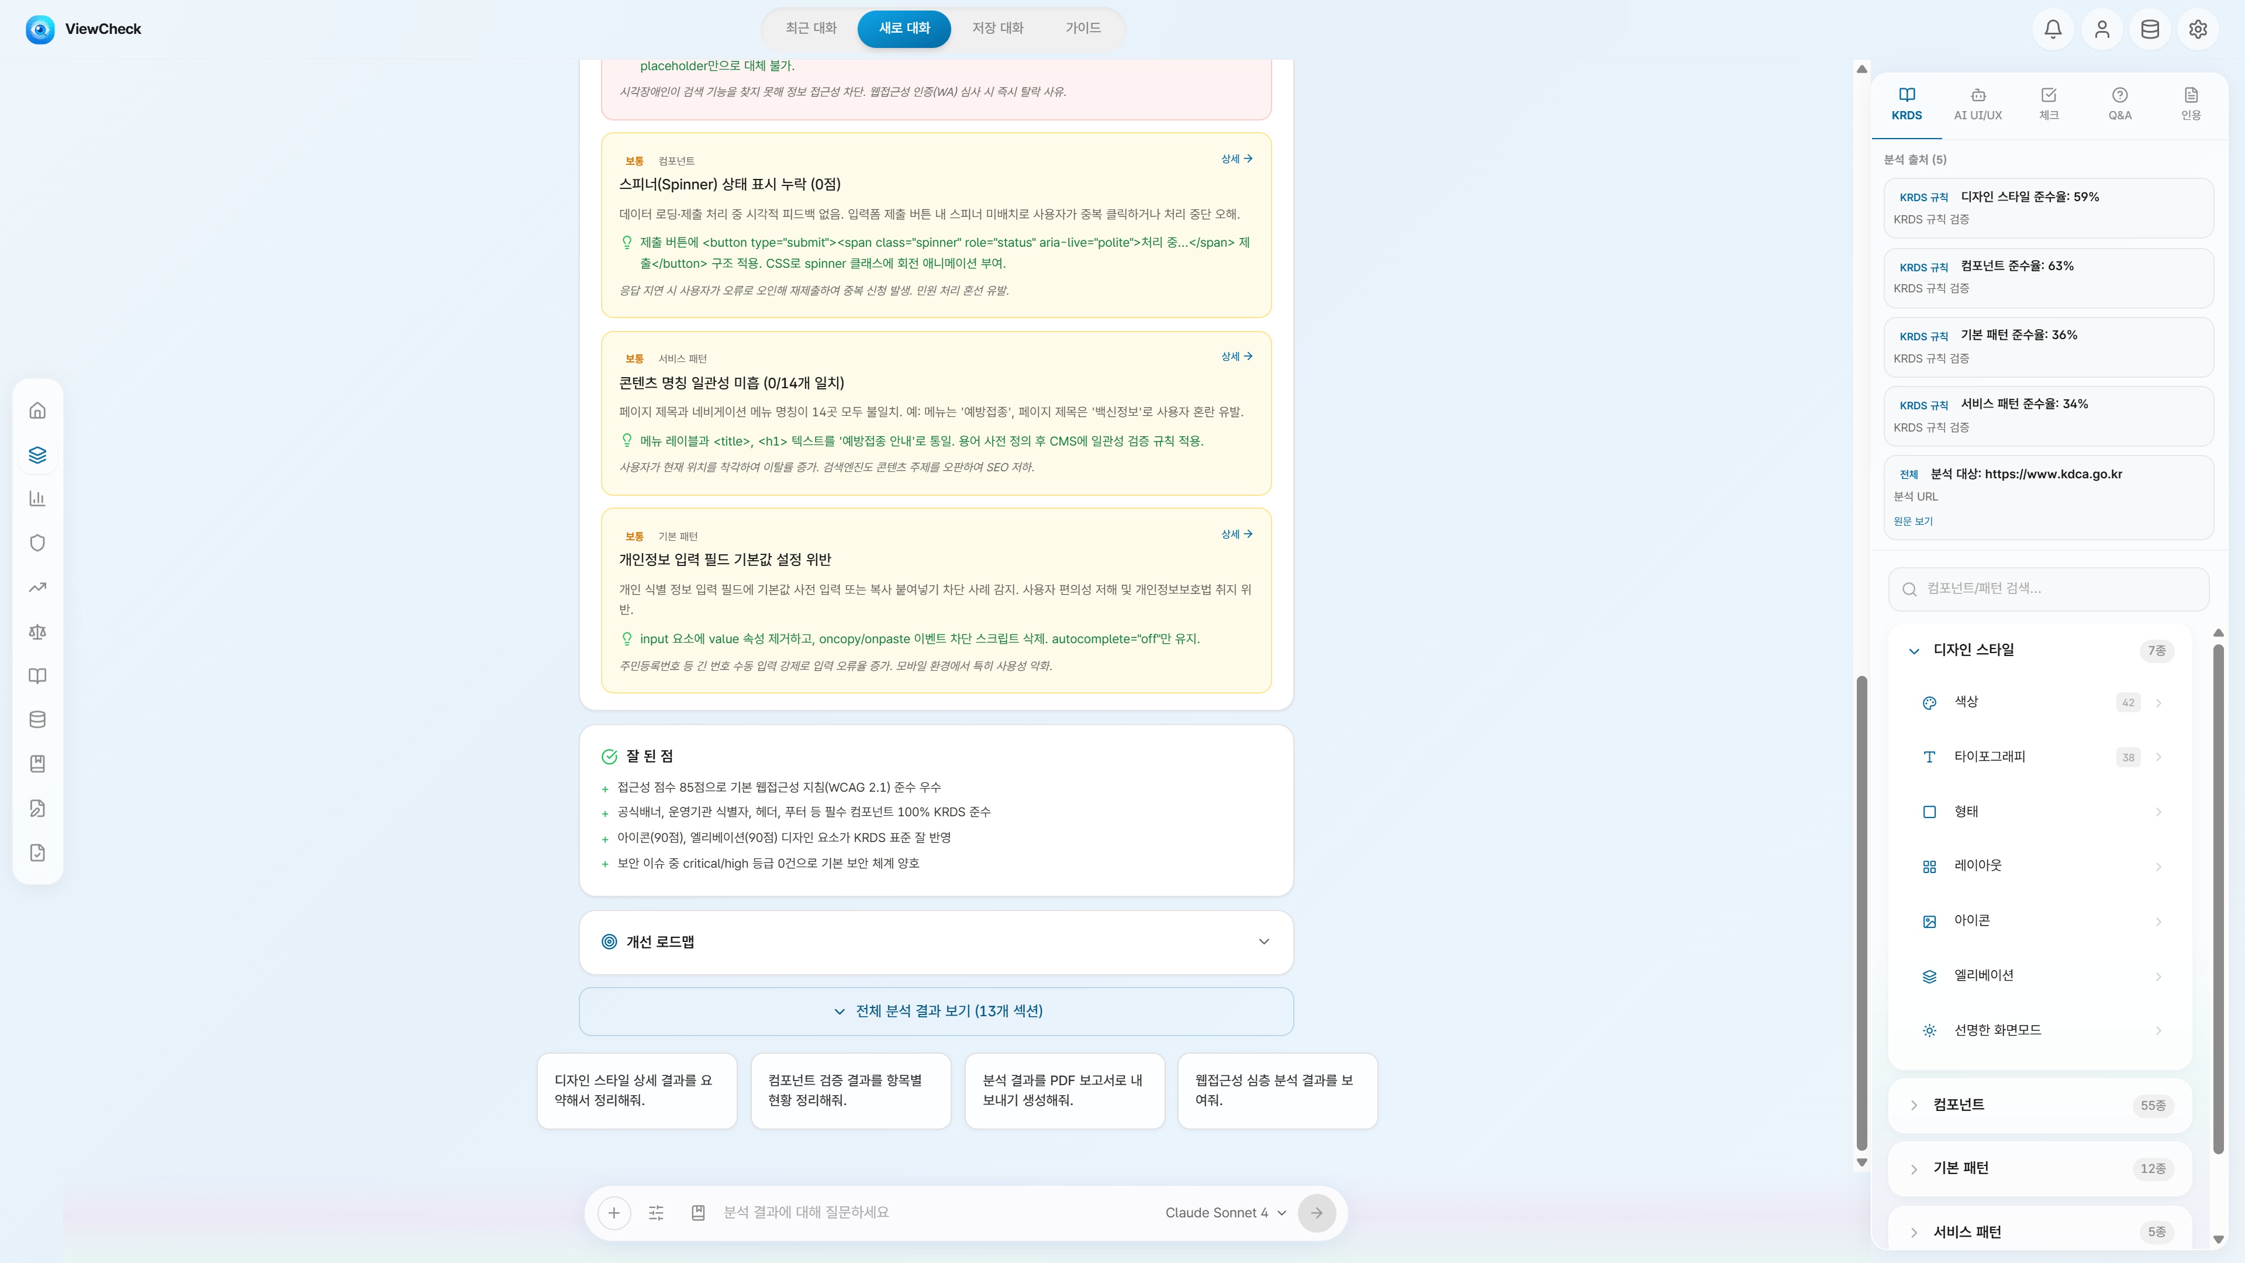Open the settings gear icon

pyautogui.click(x=2198, y=29)
